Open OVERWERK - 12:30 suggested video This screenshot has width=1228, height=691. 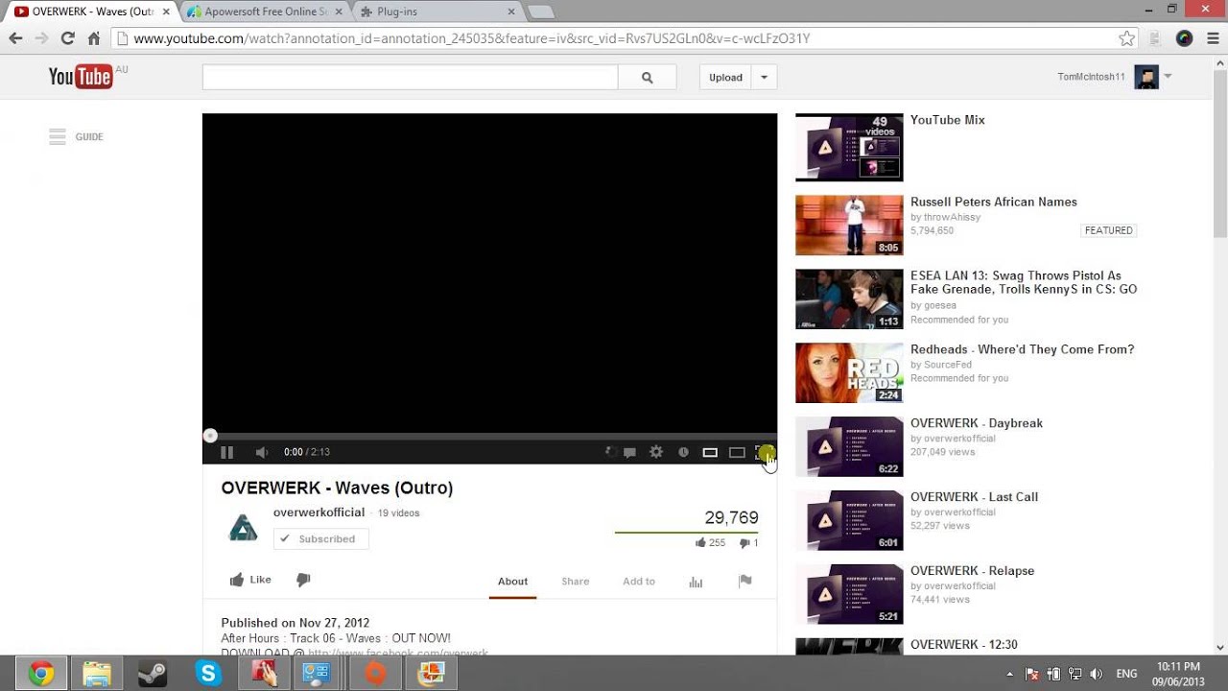click(x=964, y=645)
